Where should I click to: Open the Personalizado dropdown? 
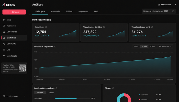(165, 46)
